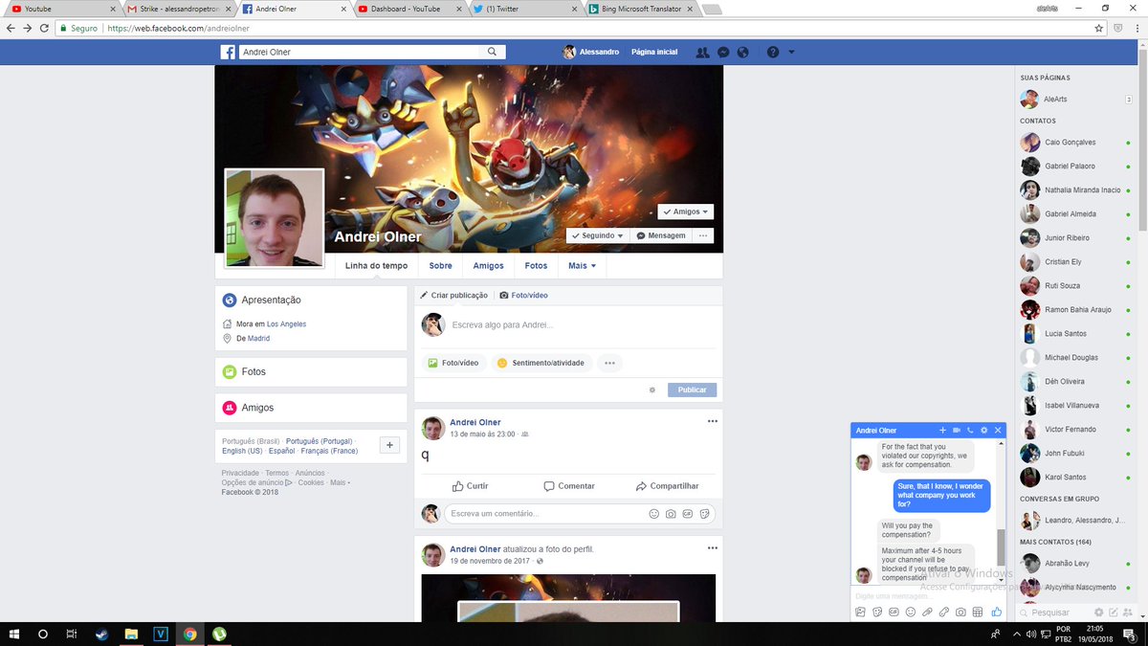Screen dimensions: 1148x646
Task: Expand the Amigos friendship dropdown
Action: pos(685,212)
